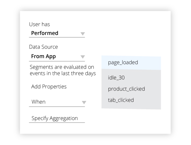Open the Performed dropdown arrow
This screenshot has height=145, width=191.
tap(83, 34)
